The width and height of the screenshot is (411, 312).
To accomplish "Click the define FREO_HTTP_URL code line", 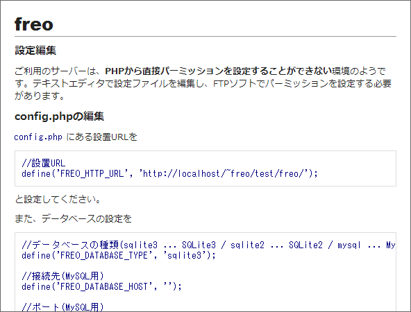I will point(169,173).
